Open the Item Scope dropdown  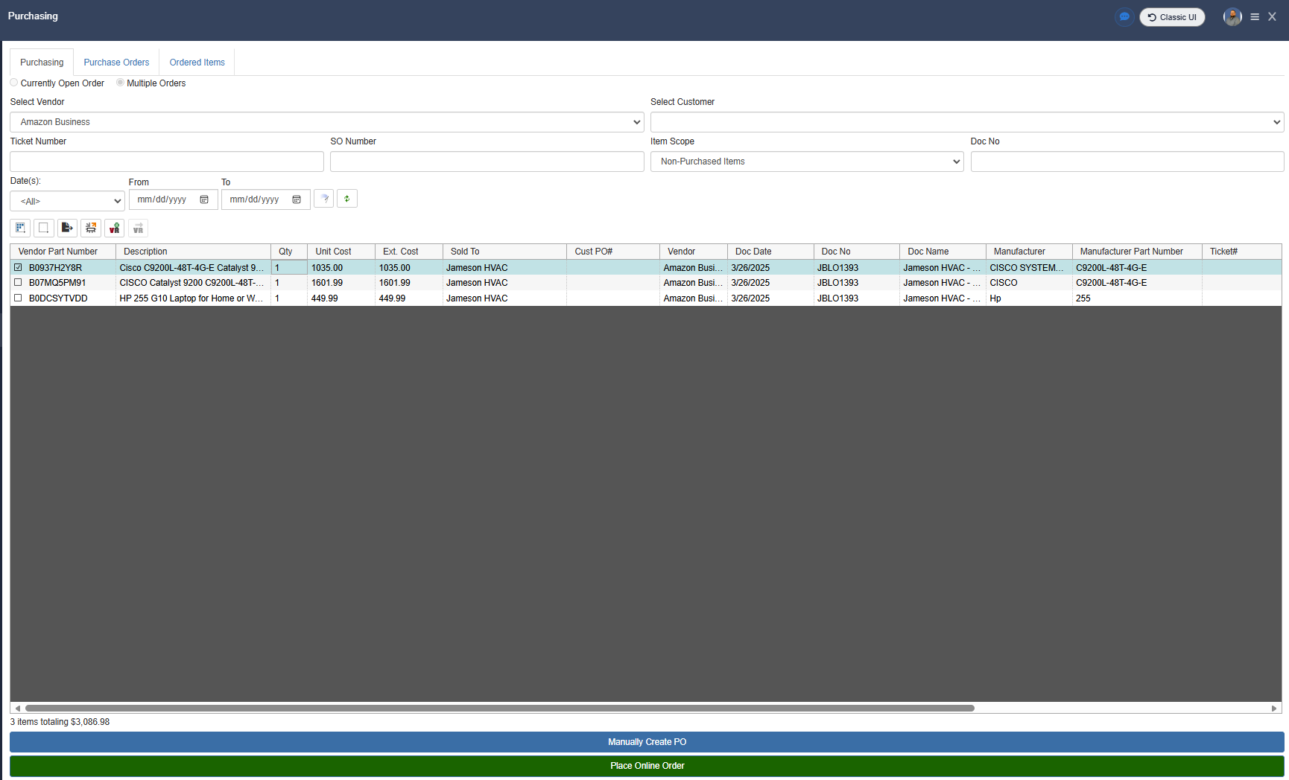pos(806,162)
